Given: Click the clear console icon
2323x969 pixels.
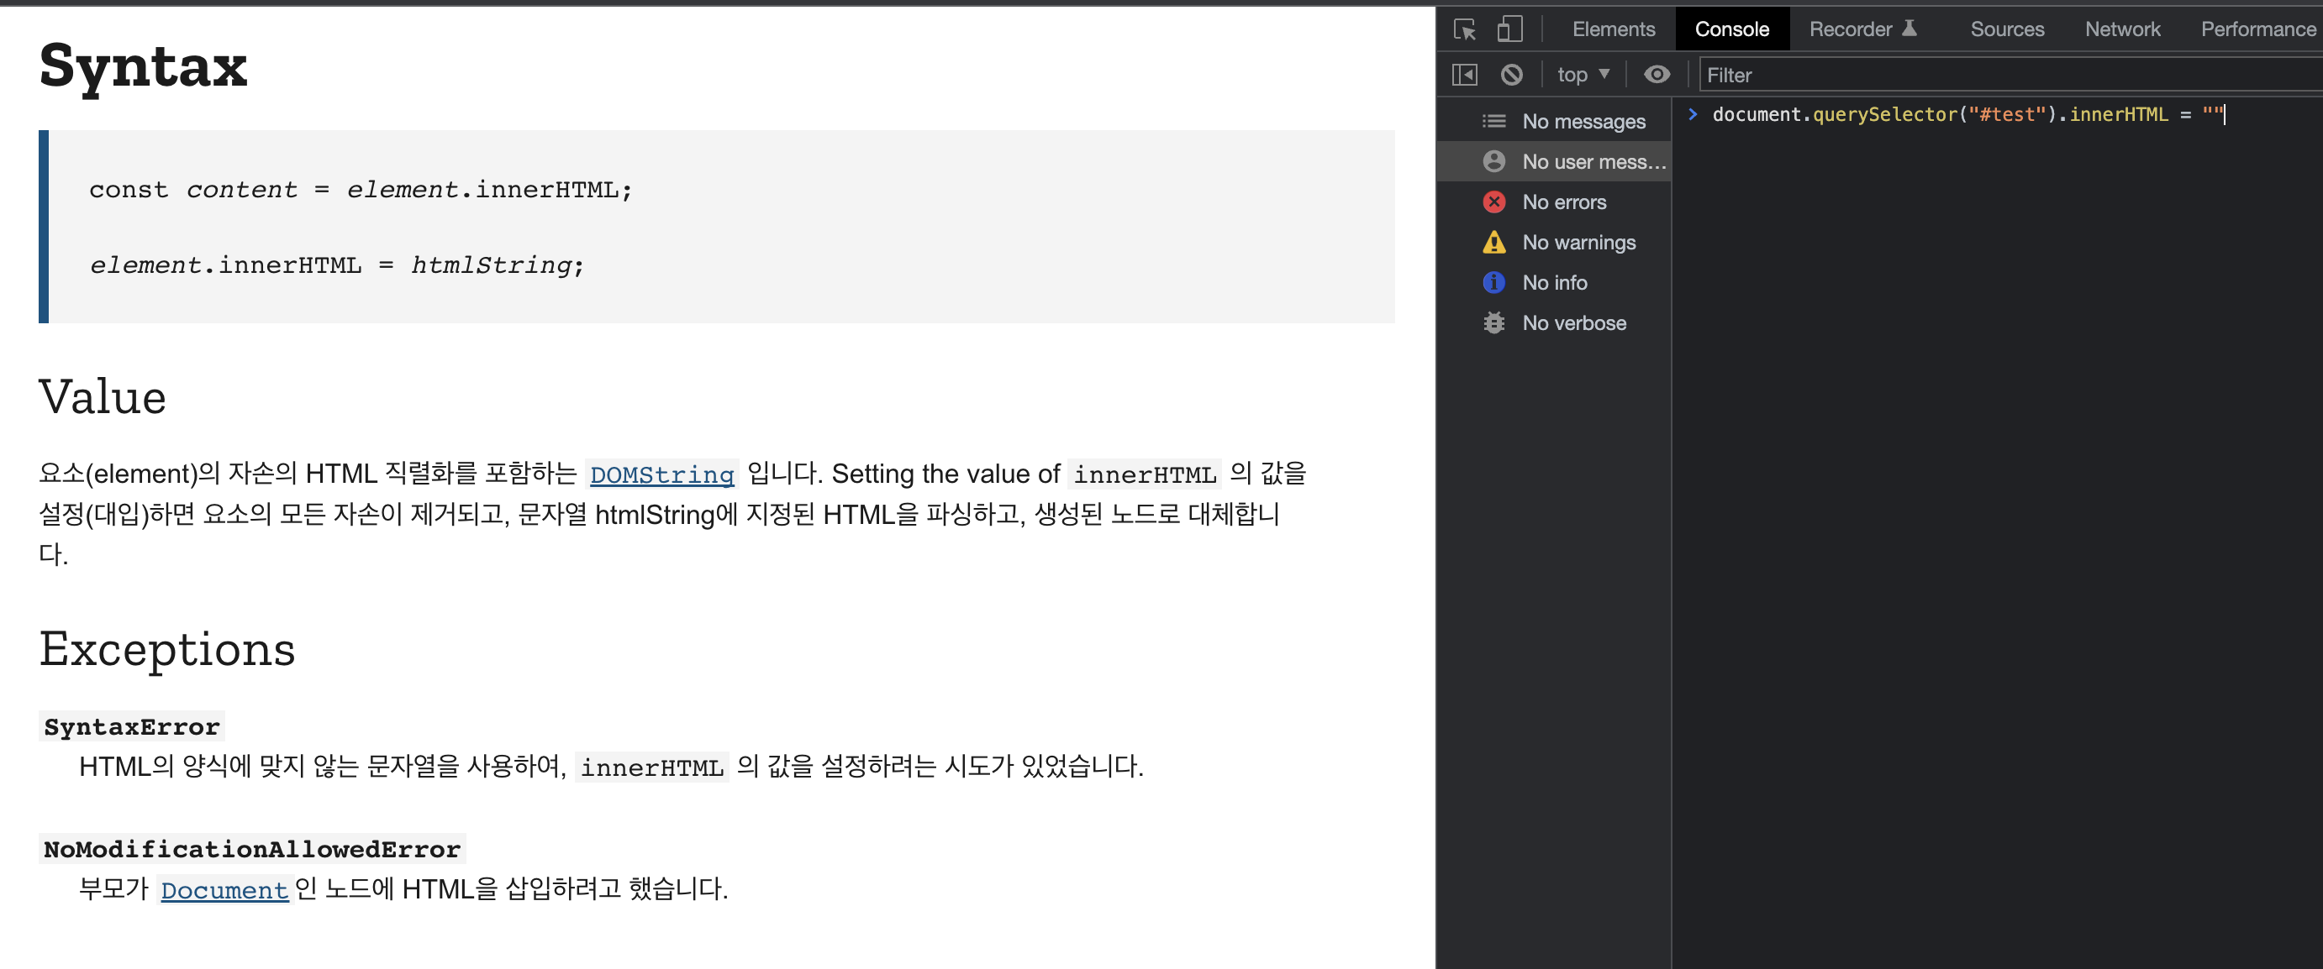Looking at the screenshot, I should pyautogui.click(x=1511, y=75).
